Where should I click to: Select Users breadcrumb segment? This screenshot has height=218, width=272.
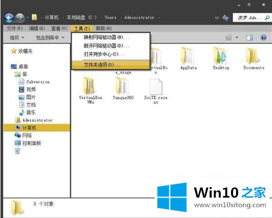110,17
